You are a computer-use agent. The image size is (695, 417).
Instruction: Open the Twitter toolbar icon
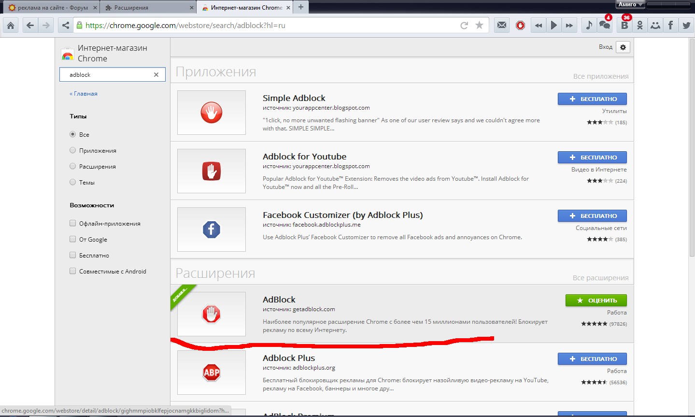[686, 25]
